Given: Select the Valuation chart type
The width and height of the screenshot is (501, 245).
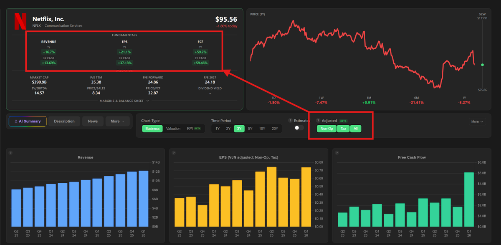Looking at the screenshot, I should (173, 129).
